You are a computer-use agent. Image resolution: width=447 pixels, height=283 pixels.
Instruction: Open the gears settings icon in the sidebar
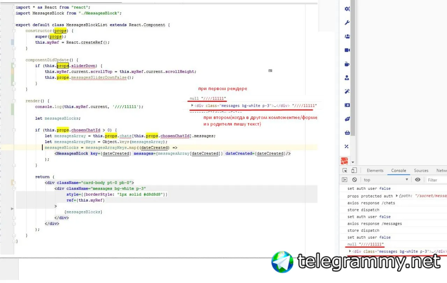347,9
